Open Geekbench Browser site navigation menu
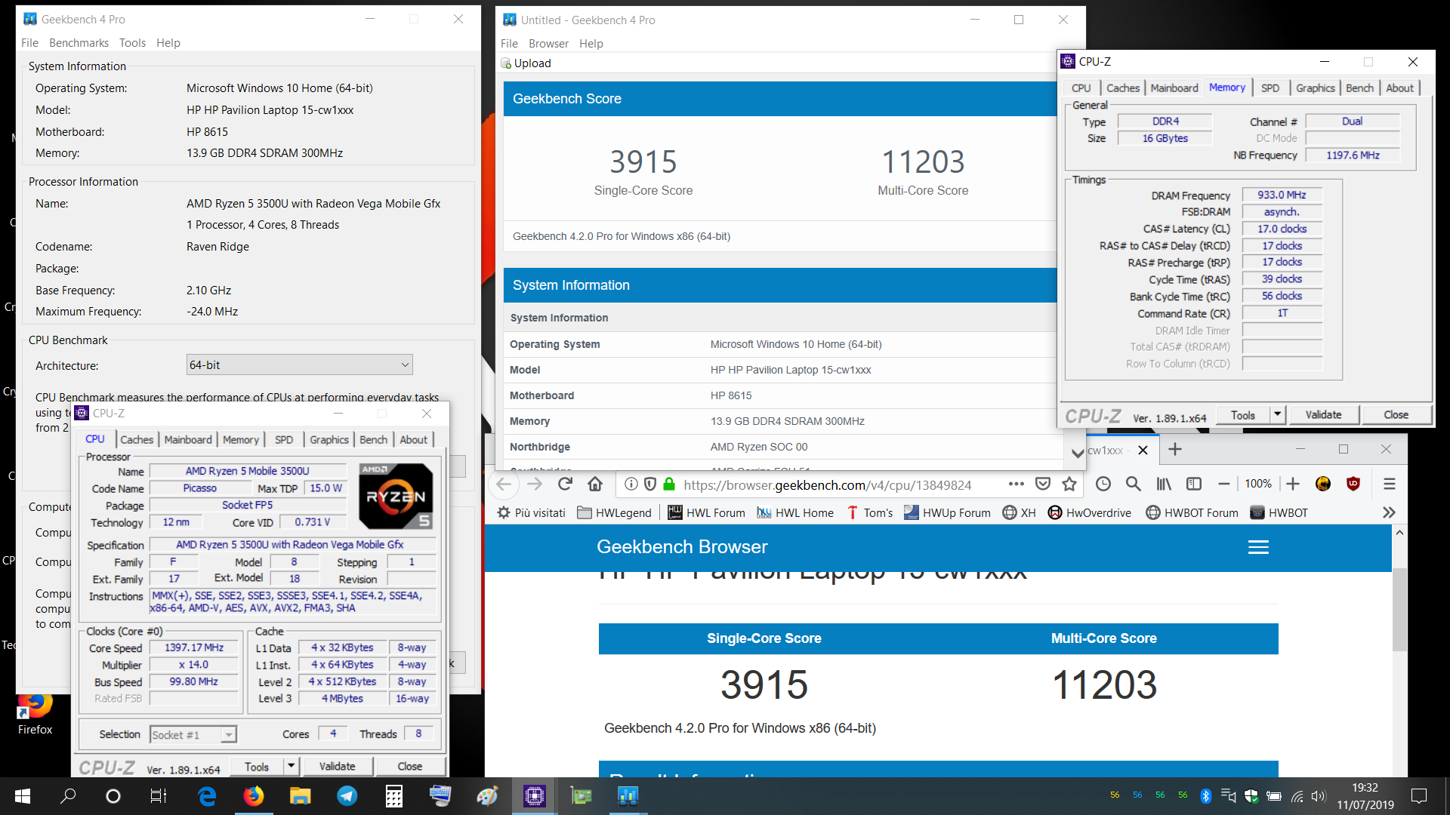 [x=1258, y=547]
